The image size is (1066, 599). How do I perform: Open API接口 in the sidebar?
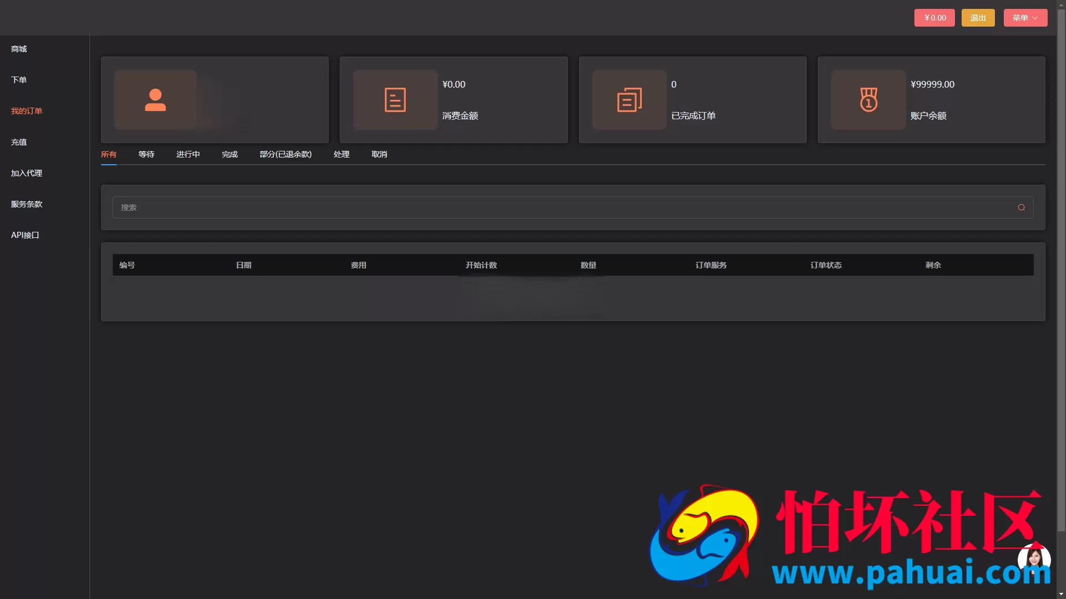click(x=25, y=235)
